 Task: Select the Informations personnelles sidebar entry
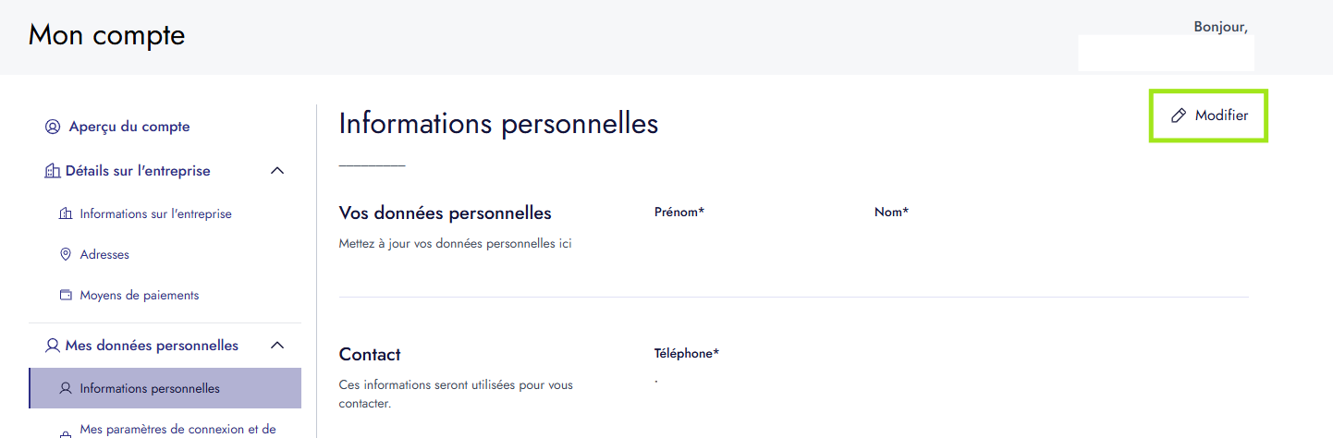(150, 388)
